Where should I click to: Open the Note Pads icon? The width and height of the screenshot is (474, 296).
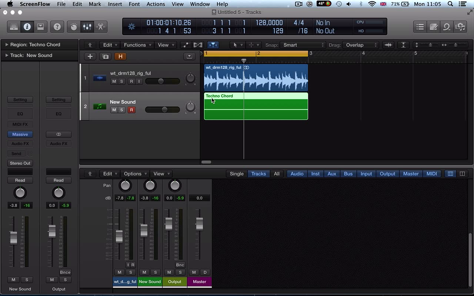tap(433, 27)
